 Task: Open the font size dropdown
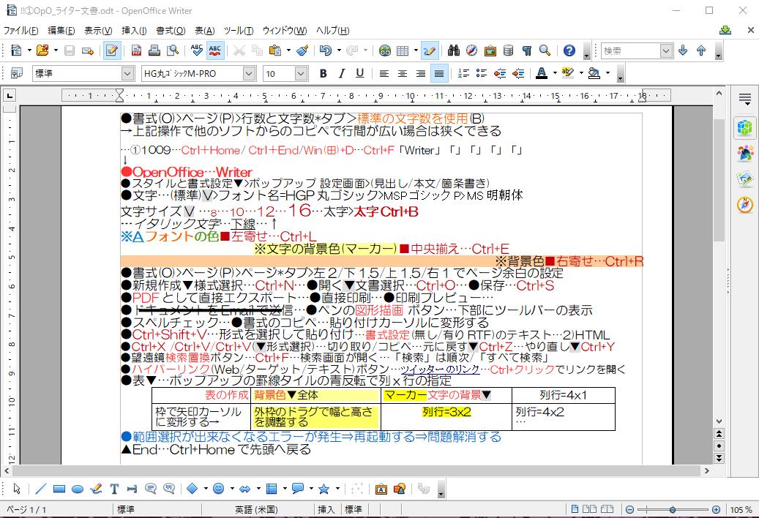point(301,73)
